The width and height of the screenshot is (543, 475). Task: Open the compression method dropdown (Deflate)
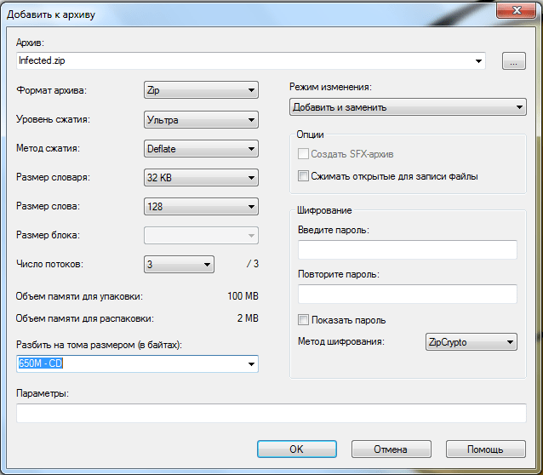pos(201,149)
